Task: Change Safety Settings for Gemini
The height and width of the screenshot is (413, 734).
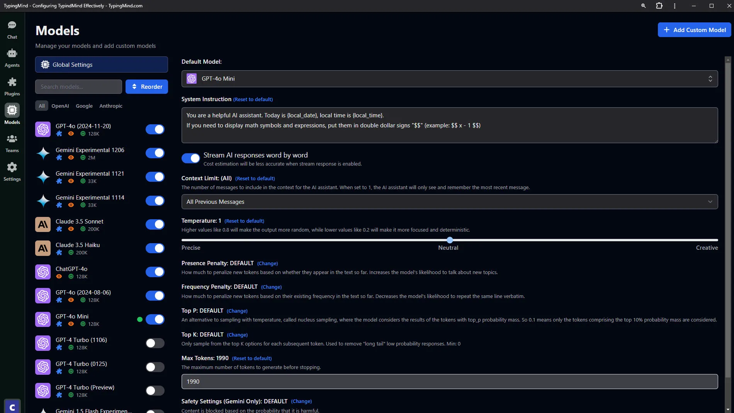Action: [301, 401]
